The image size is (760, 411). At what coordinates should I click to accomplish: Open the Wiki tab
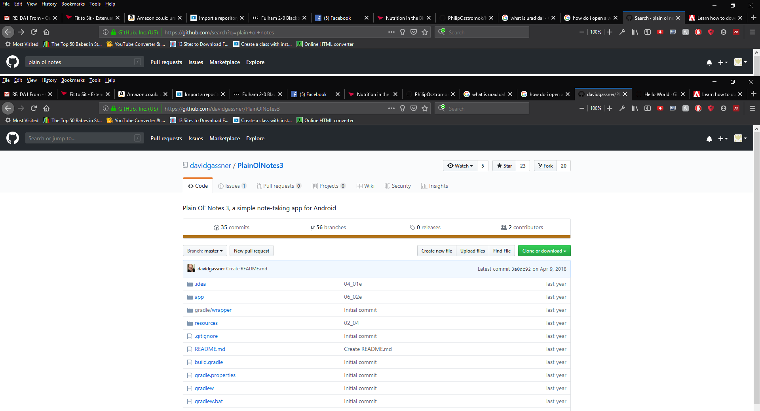[365, 186]
